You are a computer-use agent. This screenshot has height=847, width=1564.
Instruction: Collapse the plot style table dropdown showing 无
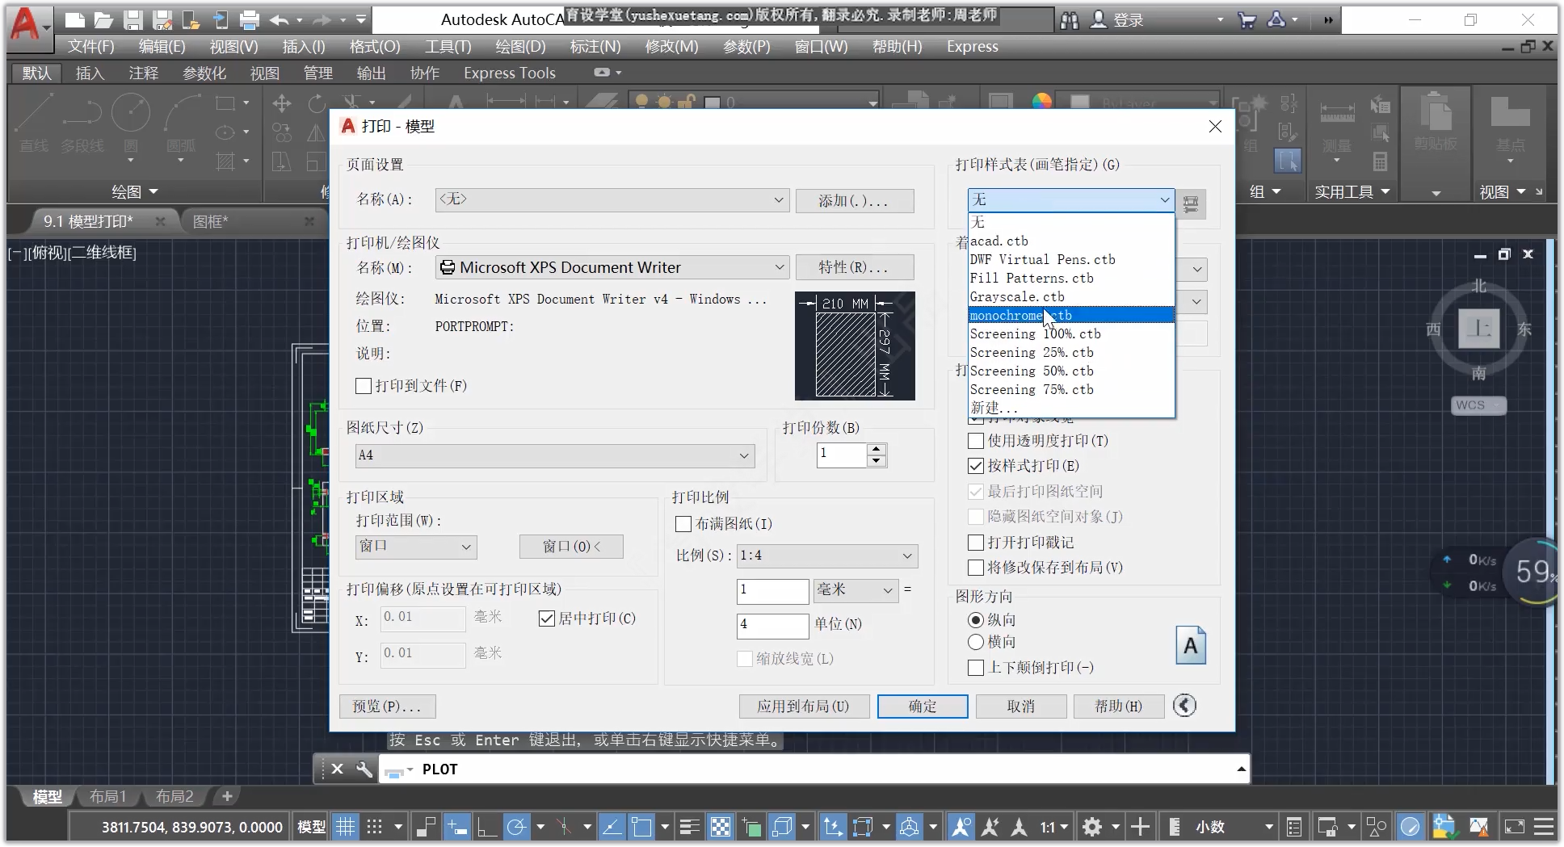(1070, 199)
